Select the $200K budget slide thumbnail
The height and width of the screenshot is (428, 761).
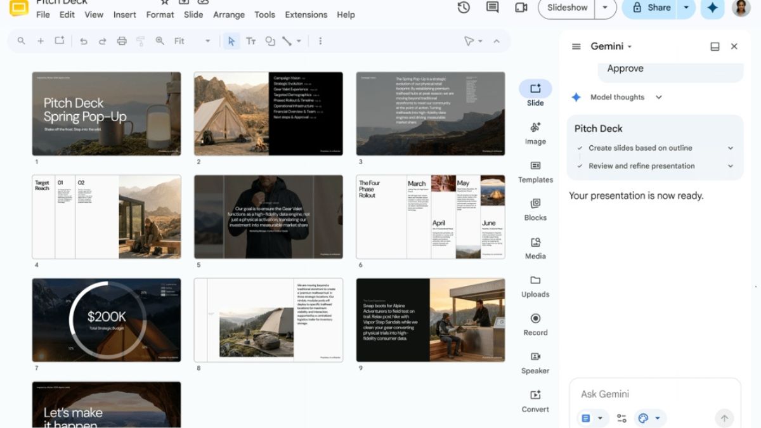tap(107, 320)
